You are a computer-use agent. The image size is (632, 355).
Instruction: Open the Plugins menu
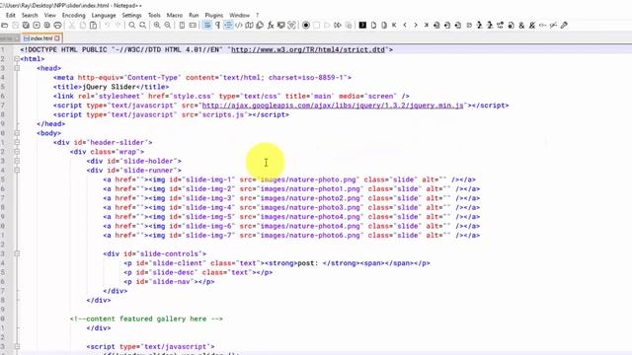click(213, 15)
